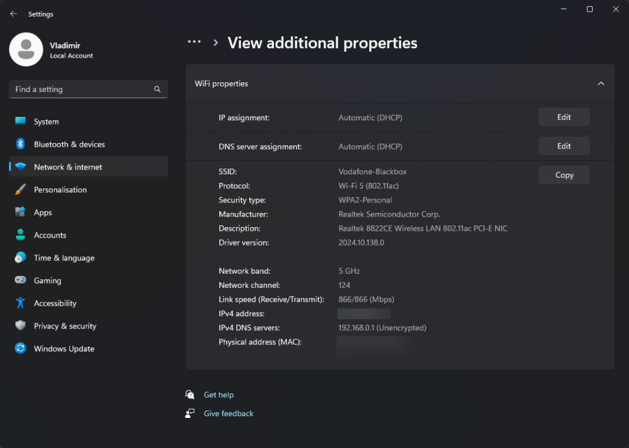Screen dimensions: 629x448
Task: Go back using the back arrow
Action: click(14, 14)
